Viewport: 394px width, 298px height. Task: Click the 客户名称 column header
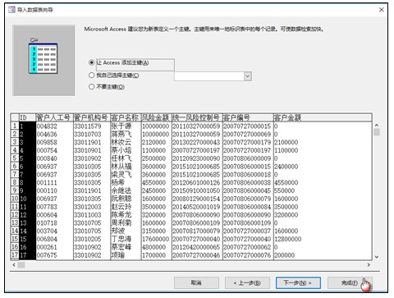click(x=126, y=117)
